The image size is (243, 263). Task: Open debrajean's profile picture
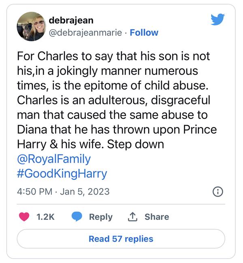(31, 26)
